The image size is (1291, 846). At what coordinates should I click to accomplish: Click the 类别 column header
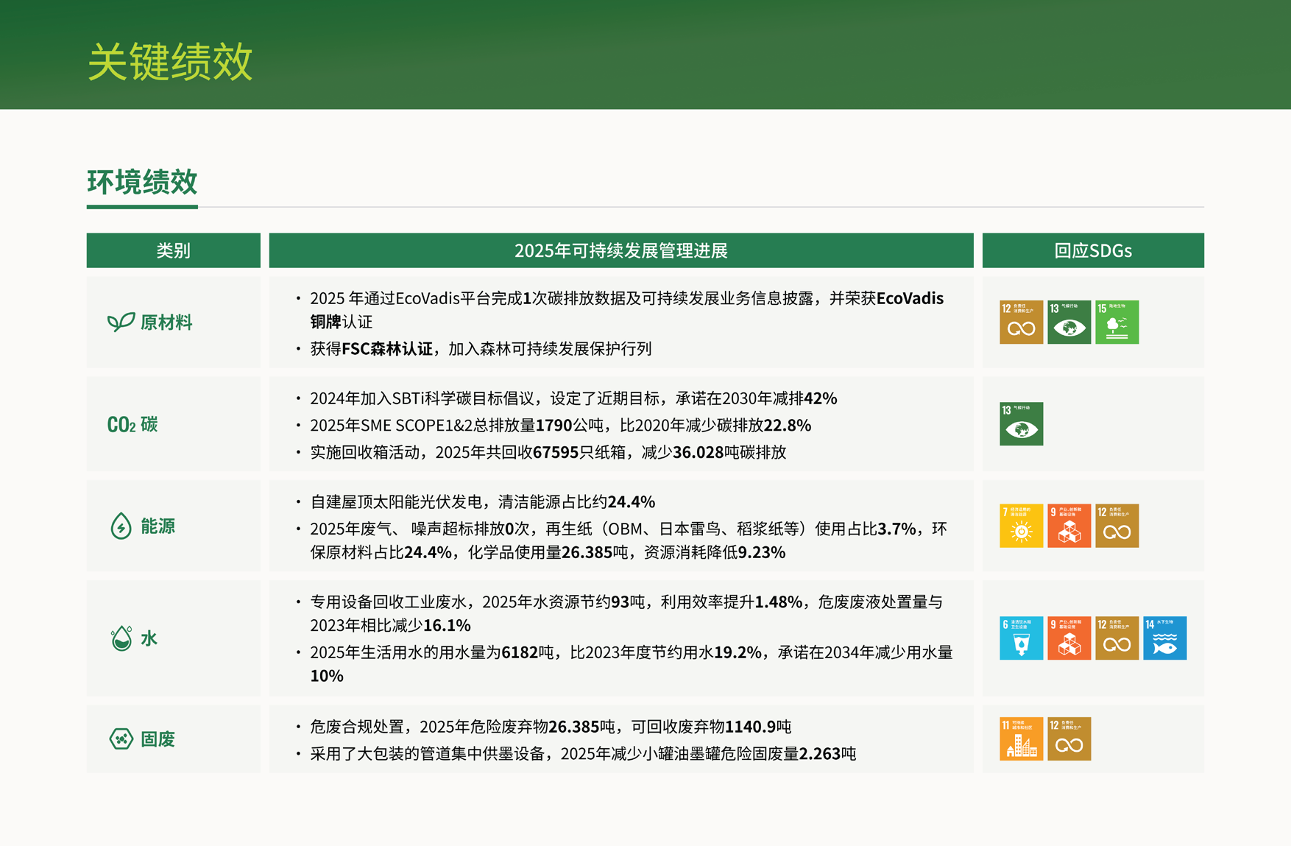(173, 250)
